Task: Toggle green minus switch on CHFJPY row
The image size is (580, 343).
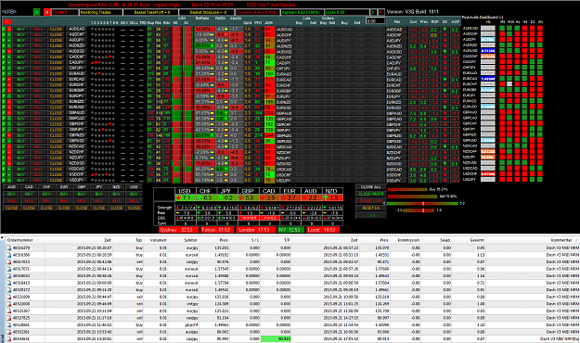Action: click(x=9, y=68)
